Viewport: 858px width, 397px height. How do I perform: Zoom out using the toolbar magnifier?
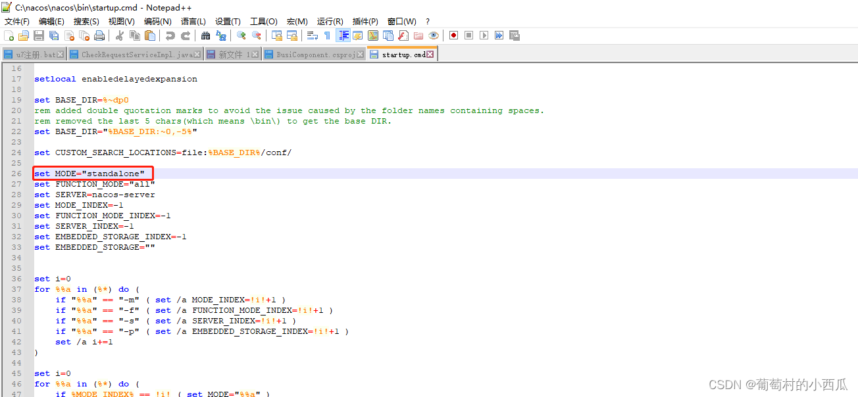257,35
